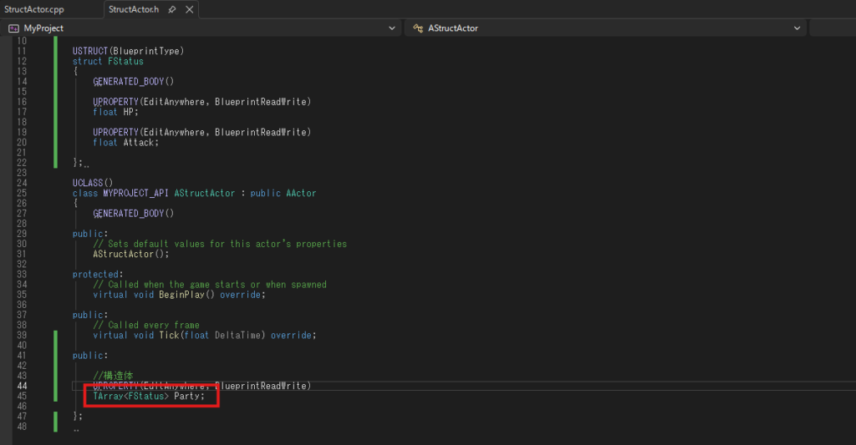Click the Attack float variable

(x=140, y=142)
